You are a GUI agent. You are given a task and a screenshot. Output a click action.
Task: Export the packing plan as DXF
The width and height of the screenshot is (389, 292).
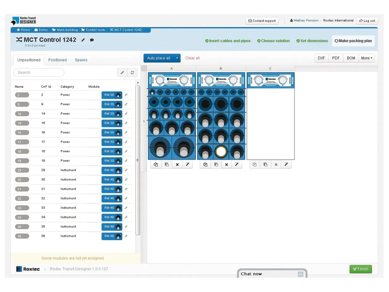click(321, 58)
